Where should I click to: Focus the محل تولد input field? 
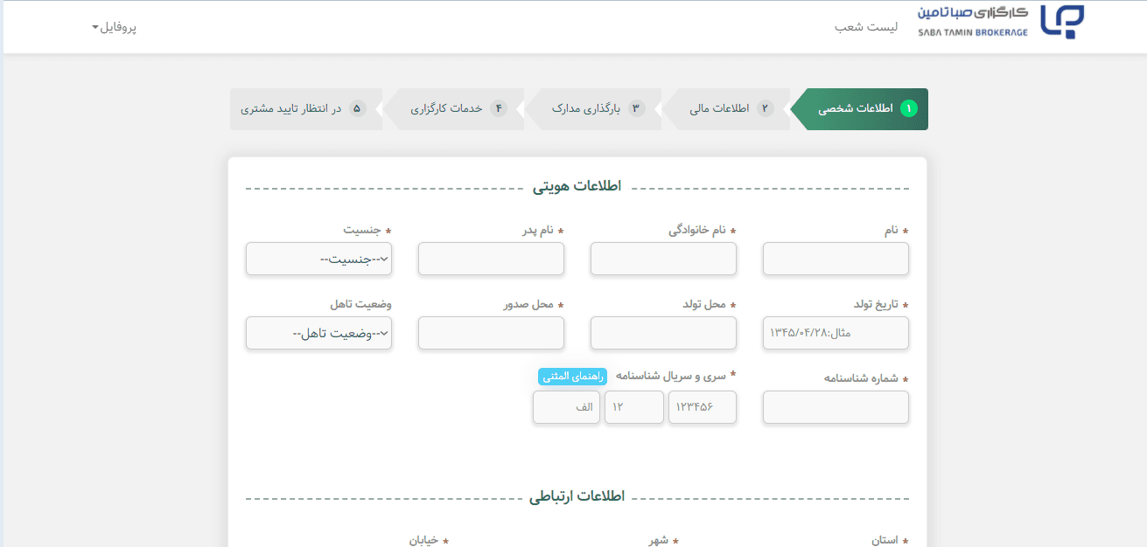tap(663, 333)
